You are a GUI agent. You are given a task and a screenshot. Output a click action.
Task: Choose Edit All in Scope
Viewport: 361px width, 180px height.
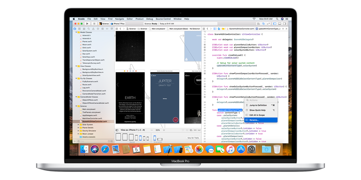click(x=261, y=115)
